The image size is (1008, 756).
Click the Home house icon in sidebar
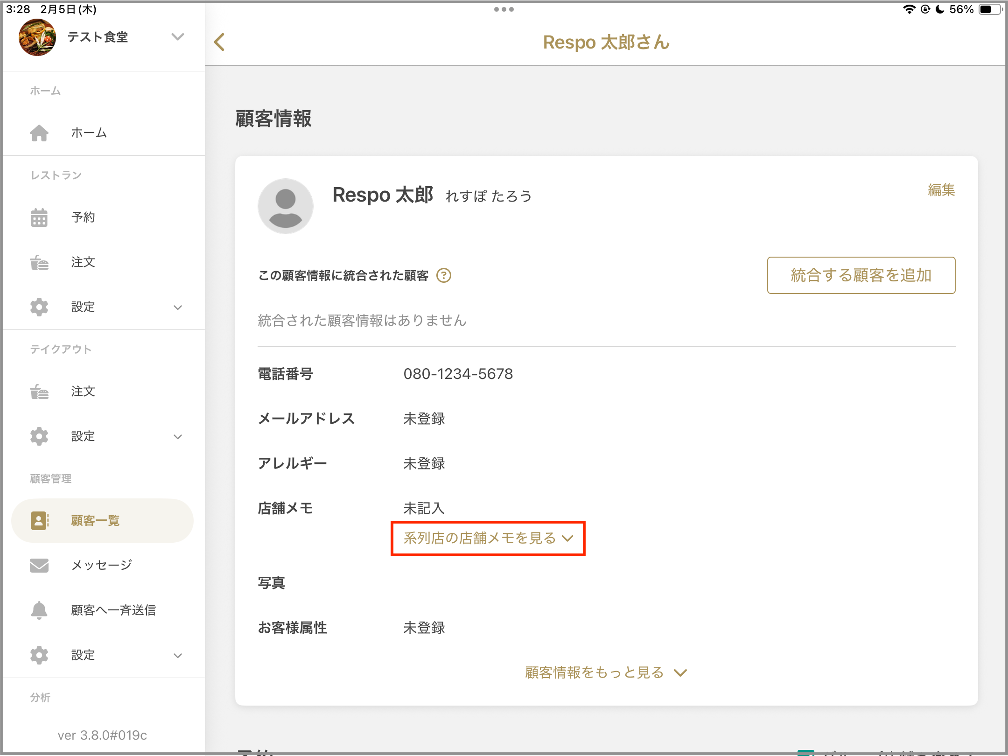click(39, 133)
